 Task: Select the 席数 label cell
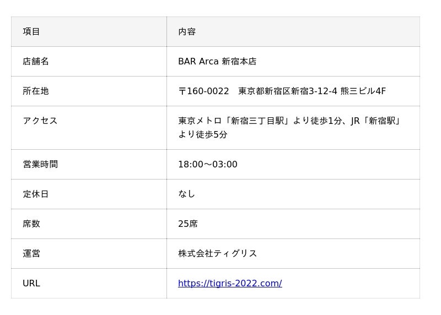(x=89, y=224)
